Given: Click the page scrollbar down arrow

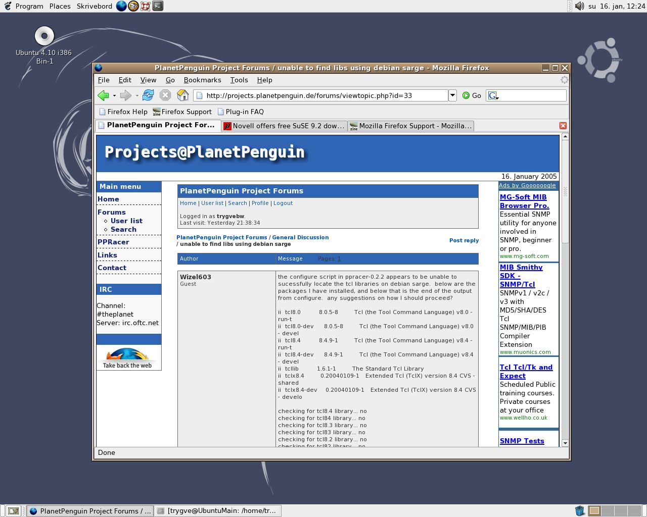Looking at the screenshot, I should [x=565, y=443].
